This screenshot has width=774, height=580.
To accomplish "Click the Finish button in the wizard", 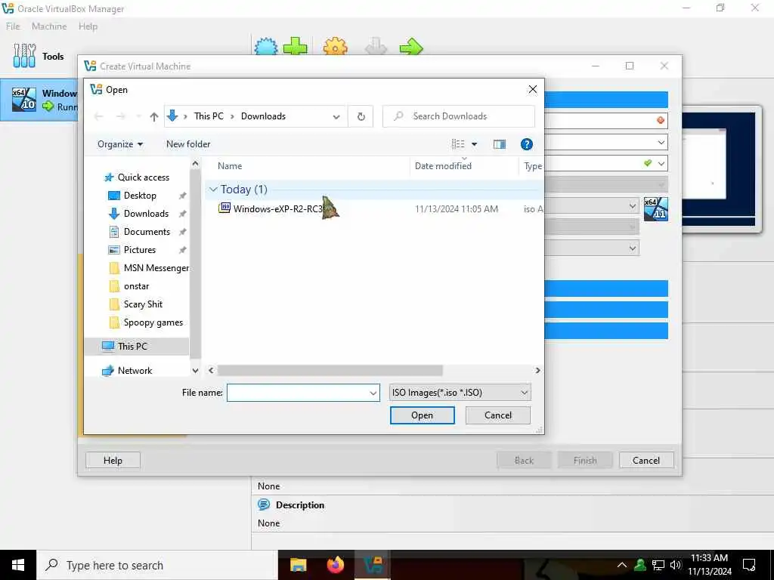I will pos(585,460).
